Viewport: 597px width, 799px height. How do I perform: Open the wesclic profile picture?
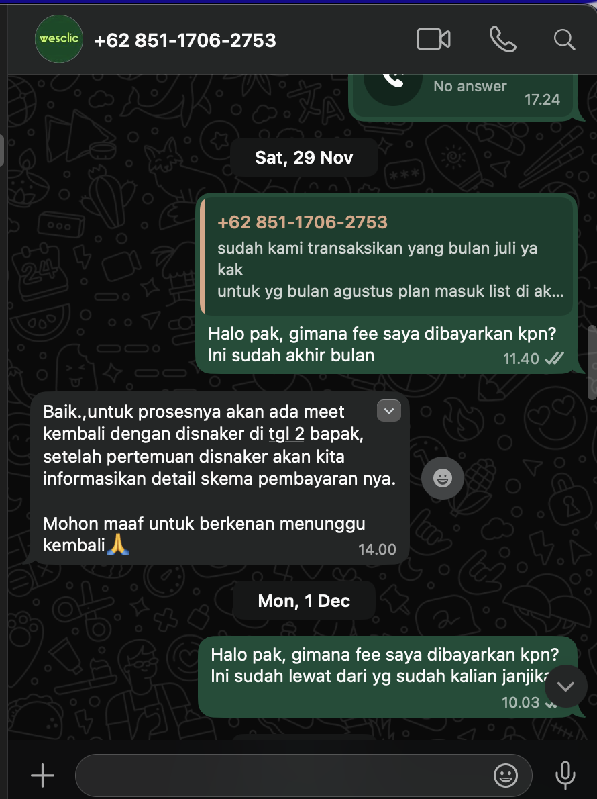[x=59, y=39]
